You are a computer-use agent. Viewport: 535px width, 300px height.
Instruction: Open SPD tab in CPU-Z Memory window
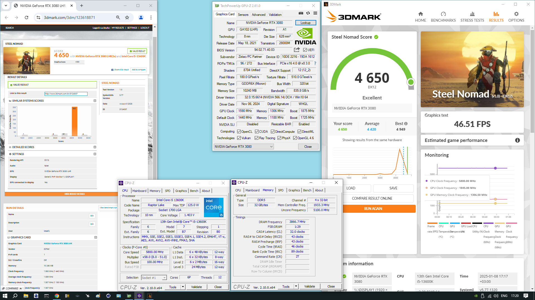coord(281,190)
